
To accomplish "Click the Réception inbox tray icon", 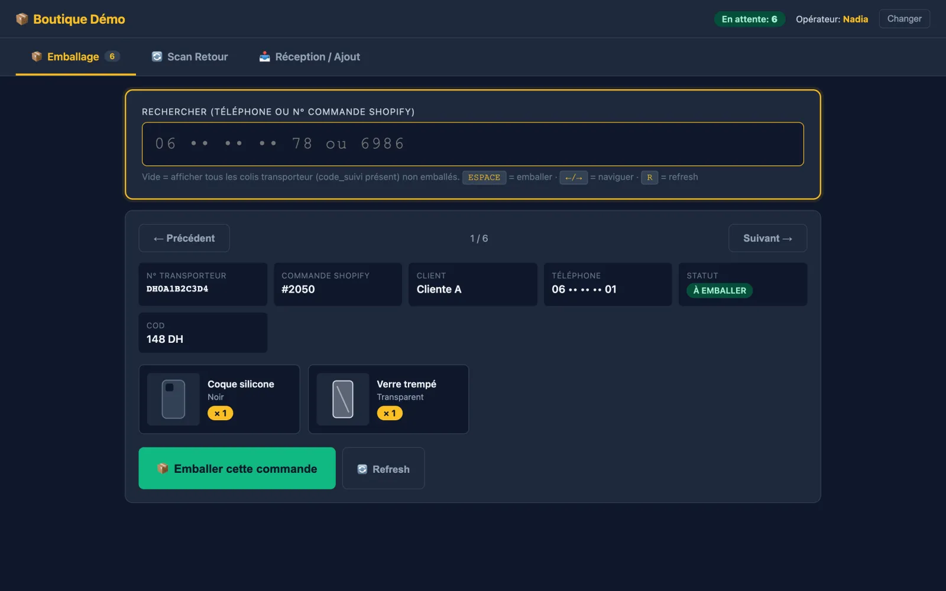I will tap(265, 57).
